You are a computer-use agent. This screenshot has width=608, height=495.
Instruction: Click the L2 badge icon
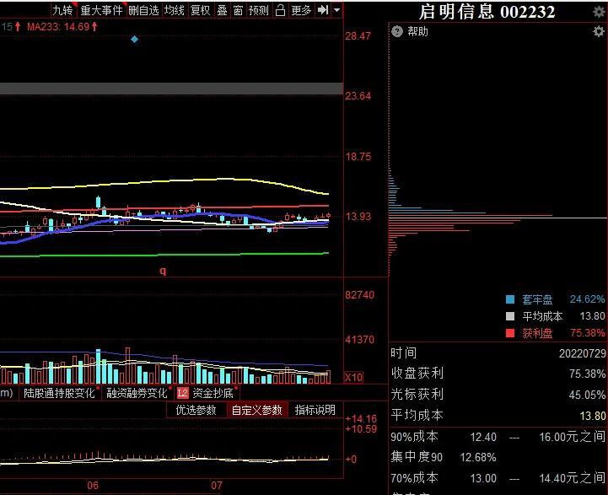click(x=183, y=393)
